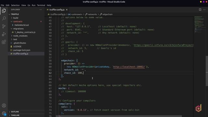
Task: Expand the build folder
Action: pos(12,18)
